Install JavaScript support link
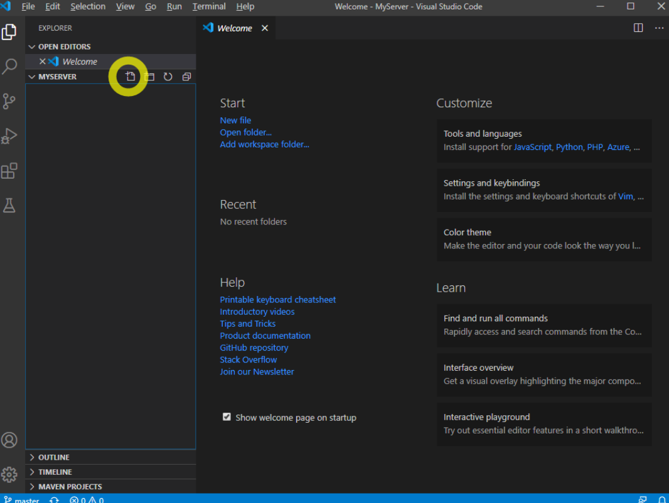 (x=532, y=147)
